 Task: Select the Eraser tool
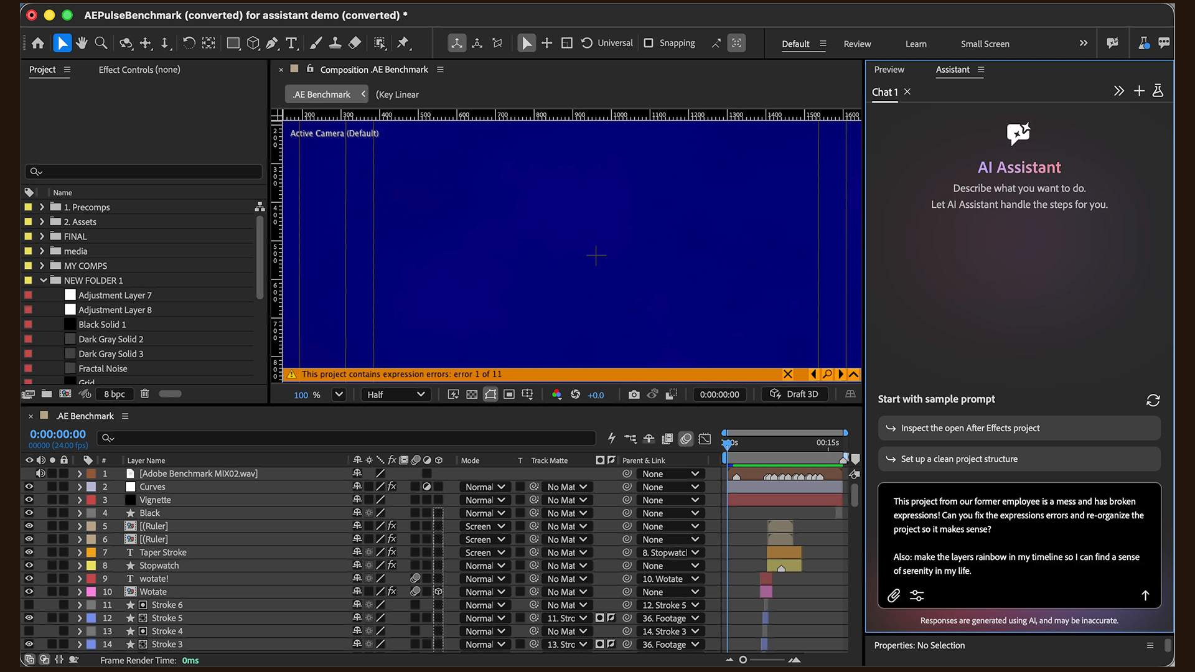tap(355, 43)
